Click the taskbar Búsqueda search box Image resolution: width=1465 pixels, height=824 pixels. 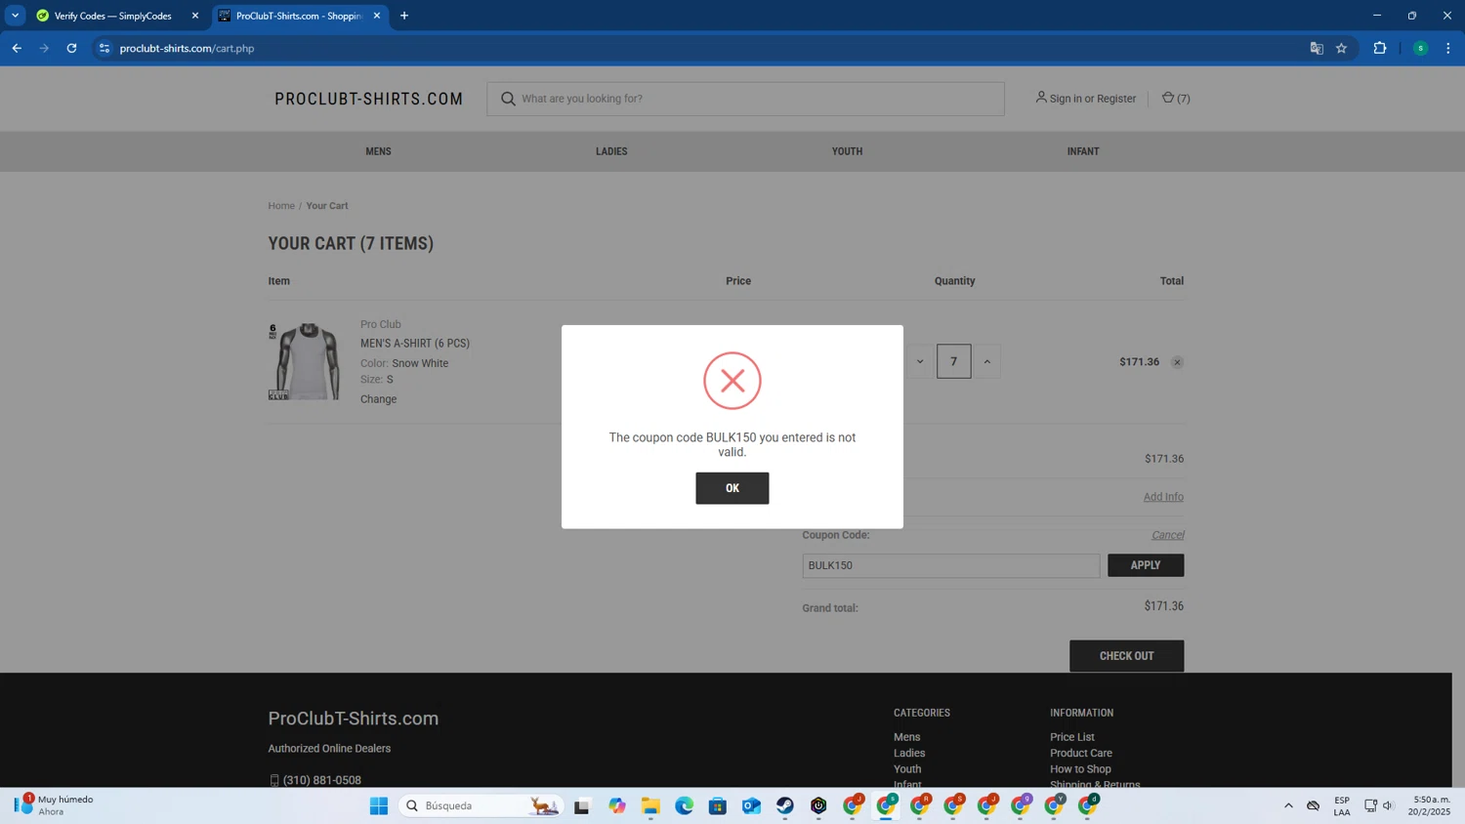[481, 805]
